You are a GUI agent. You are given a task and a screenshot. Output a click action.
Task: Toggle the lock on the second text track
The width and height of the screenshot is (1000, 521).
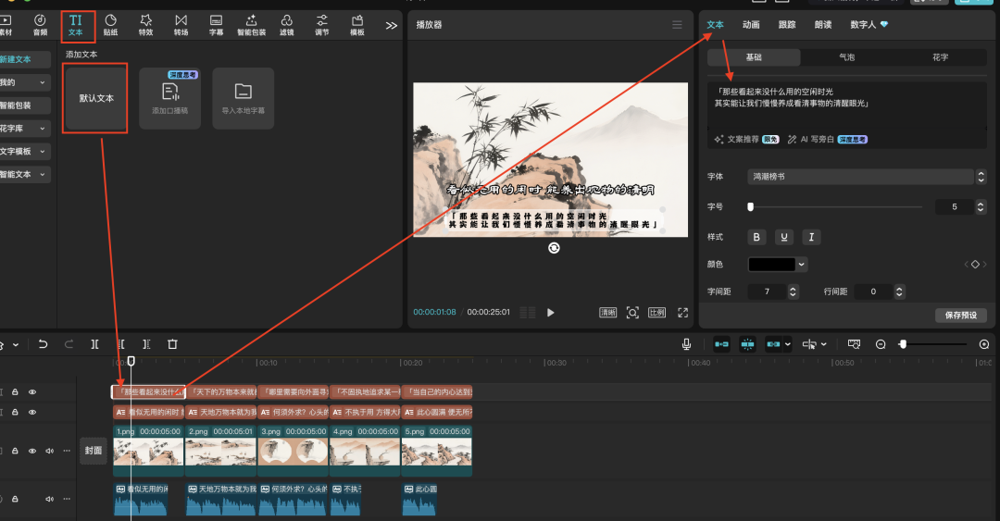tap(16, 412)
